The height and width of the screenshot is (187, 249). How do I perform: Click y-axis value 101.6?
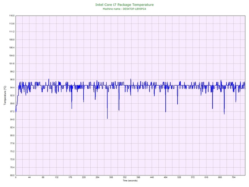tap(12, 64)
